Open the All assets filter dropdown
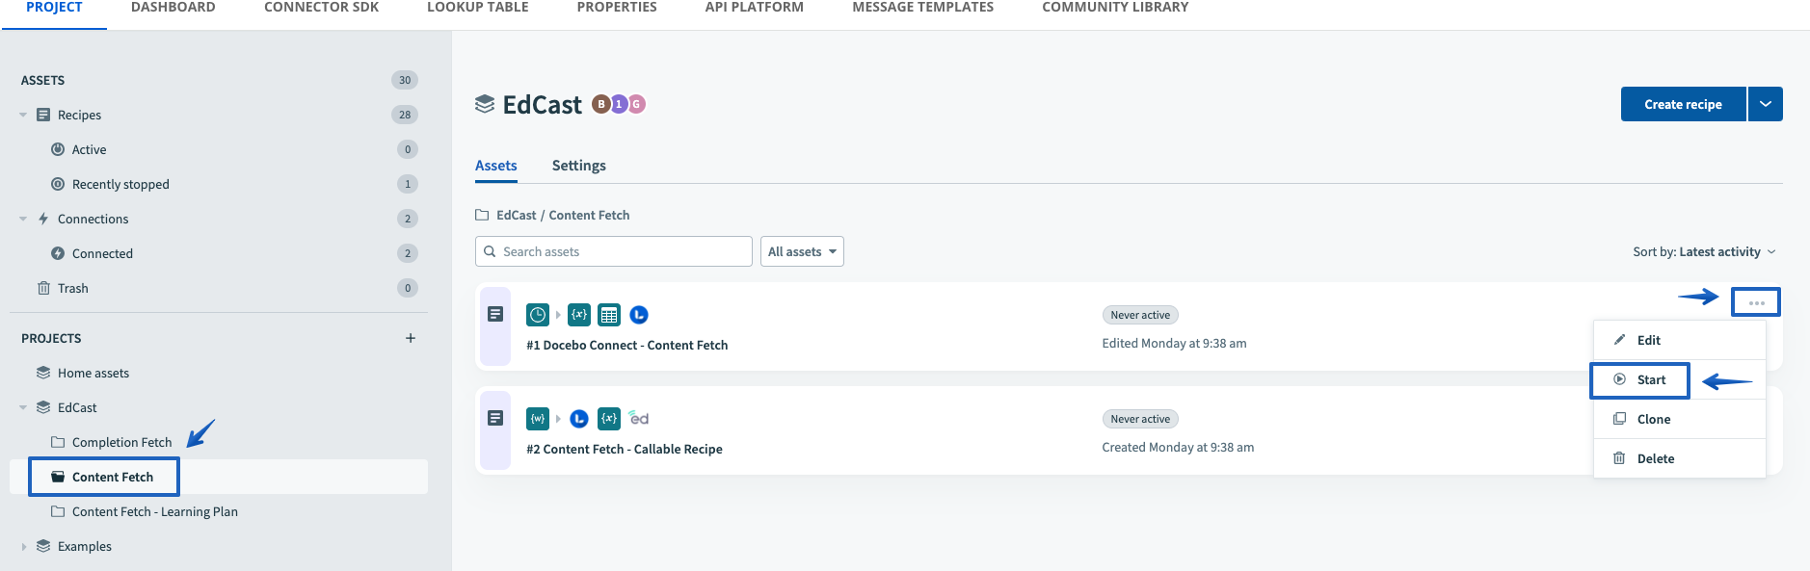 (802, 251)
